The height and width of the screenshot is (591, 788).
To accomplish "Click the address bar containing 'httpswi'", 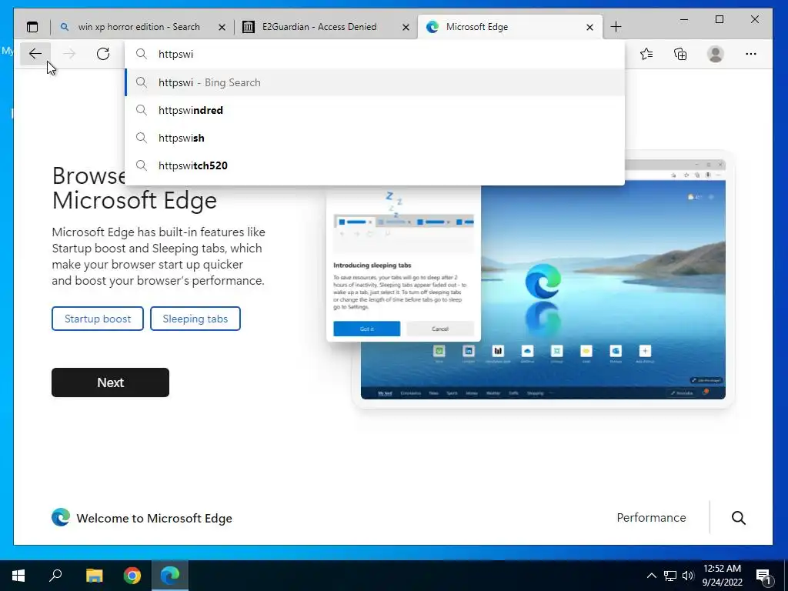I will click(375, 54).
